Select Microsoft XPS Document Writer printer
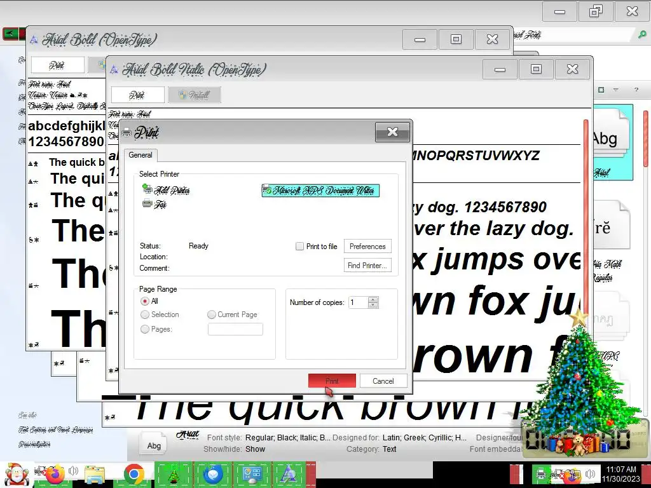 click(320, 191)
